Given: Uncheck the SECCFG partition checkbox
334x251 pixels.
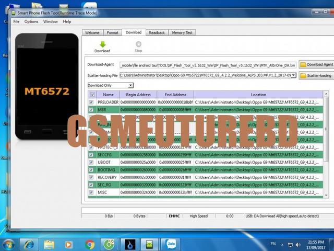Looking at the screenshot, I should (x=91, y=155).
